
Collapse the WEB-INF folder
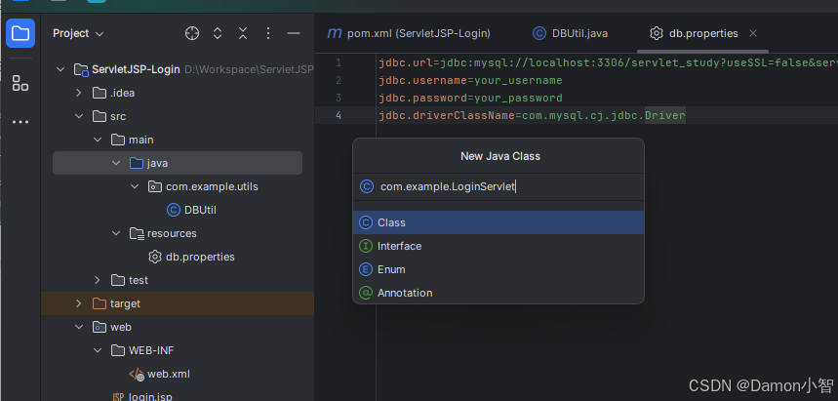(x=98, y=350)
